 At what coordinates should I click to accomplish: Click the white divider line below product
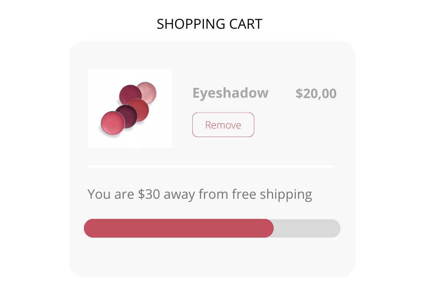point(211,166)
